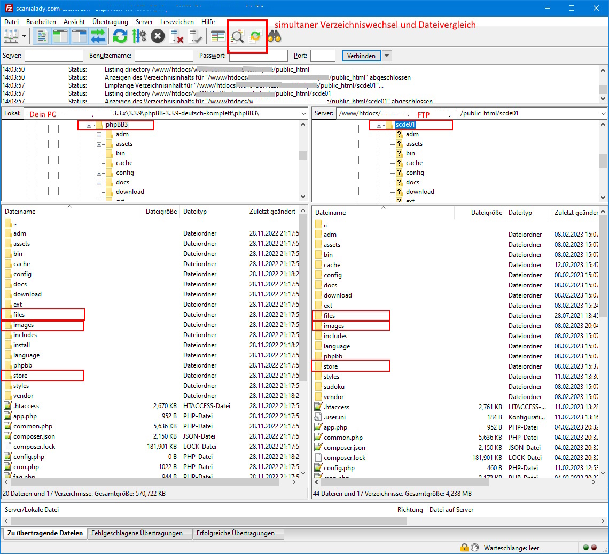The height and width of the screenshot is (554, 609).
Task: Click the Verbinden button
Action: [x=361, y=56]
